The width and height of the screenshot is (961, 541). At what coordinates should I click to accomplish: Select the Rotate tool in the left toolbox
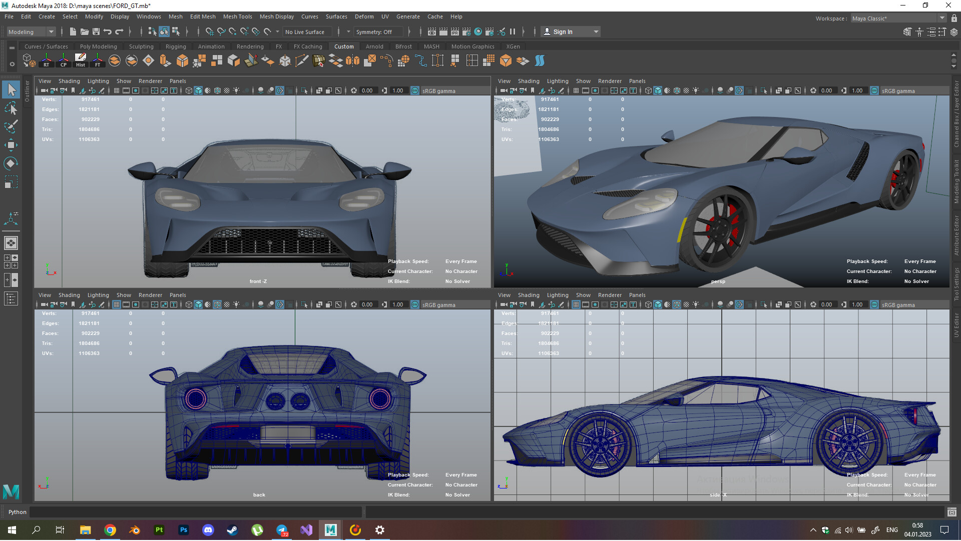(x=11, y=163)
